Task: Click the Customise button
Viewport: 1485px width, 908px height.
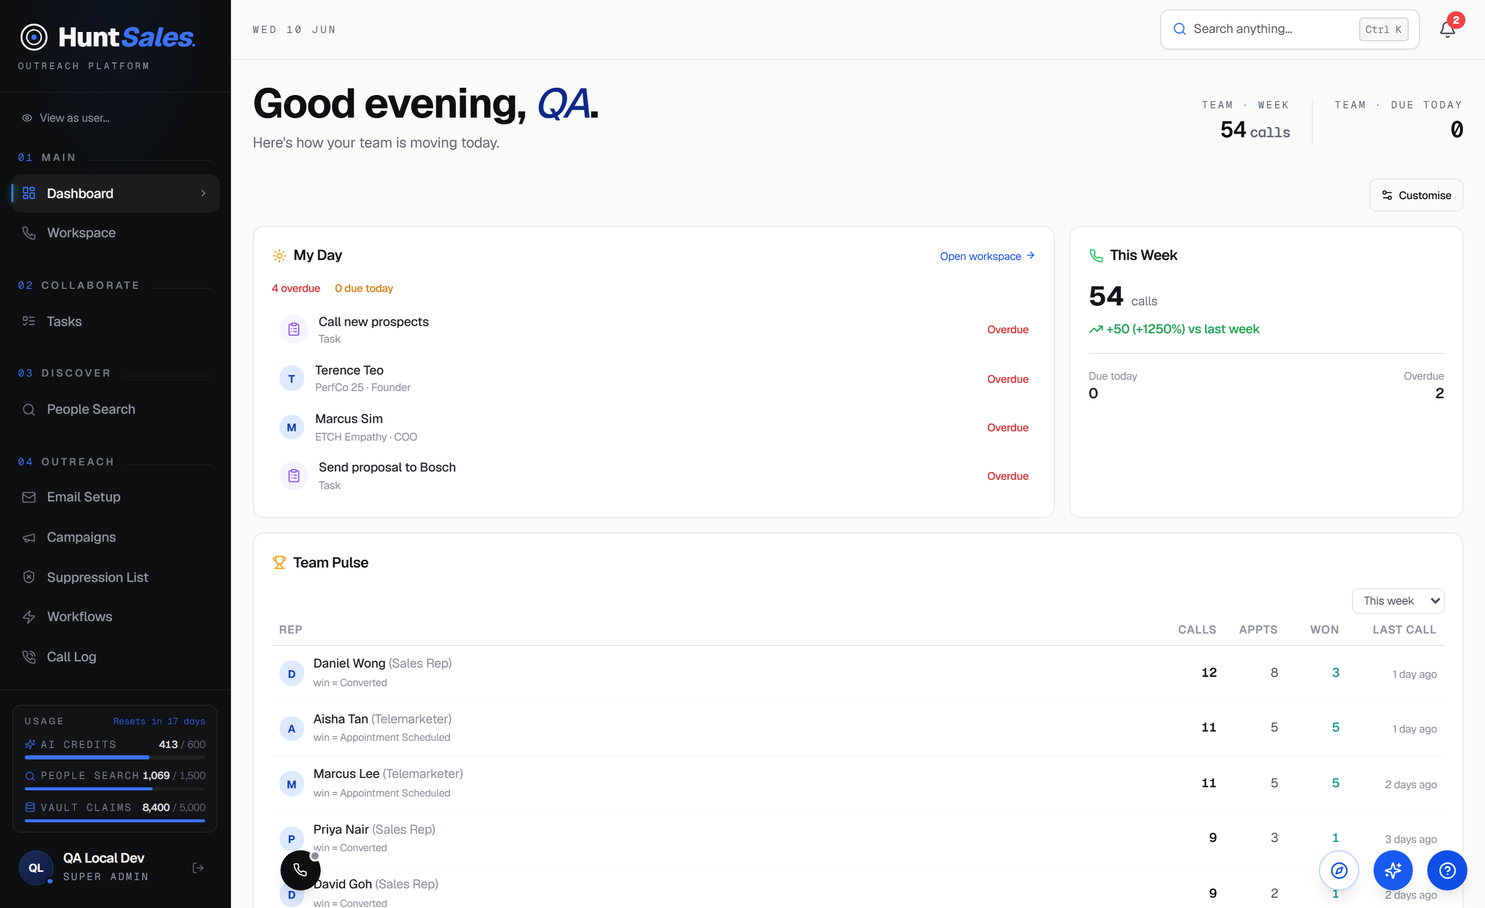Action: (x=1416, y=194)
